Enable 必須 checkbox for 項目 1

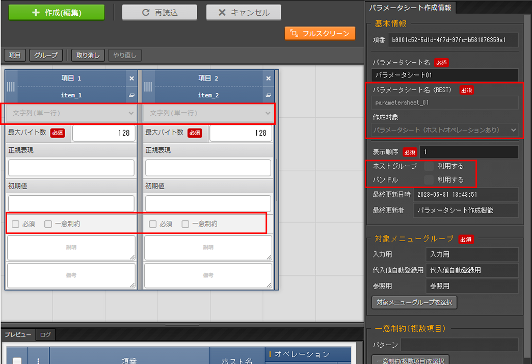16,224
